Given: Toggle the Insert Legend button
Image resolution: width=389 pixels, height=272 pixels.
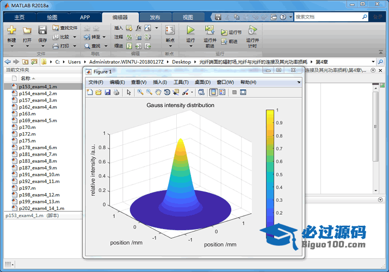Looking at the screenshot, I should coord(222,92).
